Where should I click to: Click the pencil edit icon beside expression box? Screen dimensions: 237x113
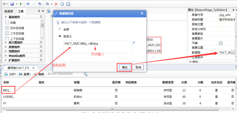point(134,43)
